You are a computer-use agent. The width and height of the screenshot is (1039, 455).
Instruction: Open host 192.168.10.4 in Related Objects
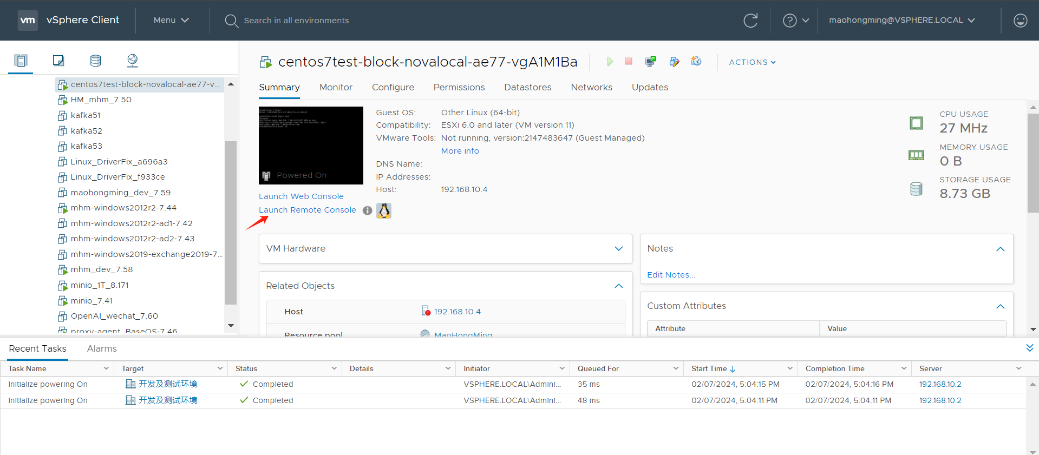click(458, 312)
